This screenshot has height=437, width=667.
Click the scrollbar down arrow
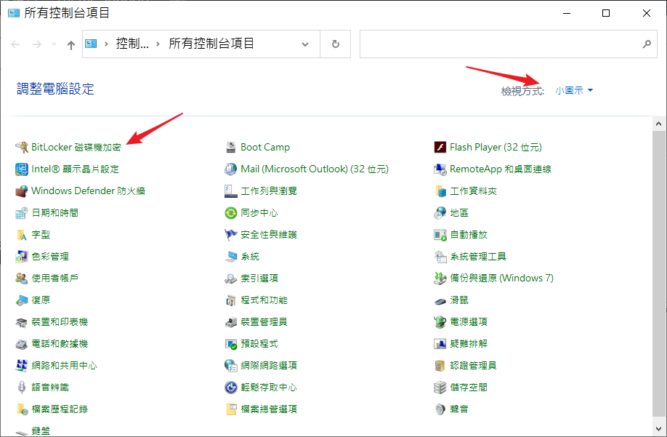click(658, 428)
